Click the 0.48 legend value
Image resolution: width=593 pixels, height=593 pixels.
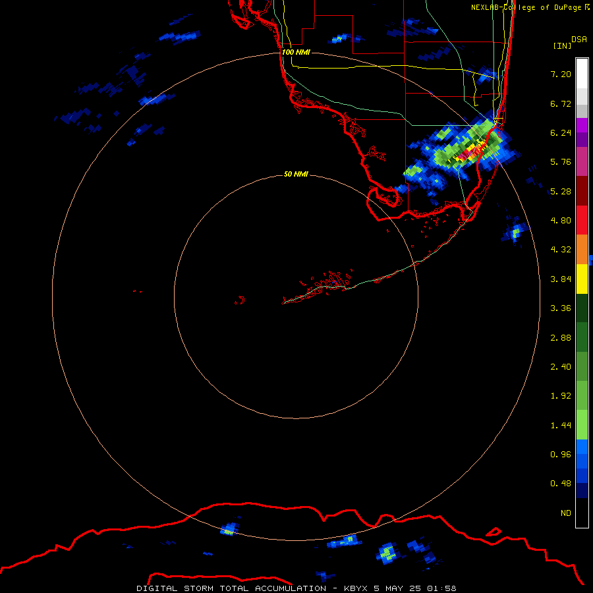561,484
